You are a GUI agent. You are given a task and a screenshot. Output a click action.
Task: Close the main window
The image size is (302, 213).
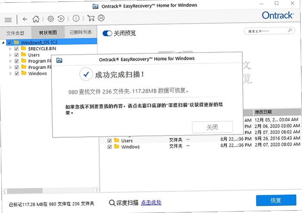click(x=292, y=3)
